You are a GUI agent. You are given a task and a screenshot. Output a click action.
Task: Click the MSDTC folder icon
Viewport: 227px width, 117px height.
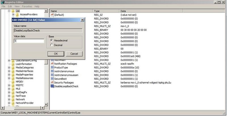13,85
